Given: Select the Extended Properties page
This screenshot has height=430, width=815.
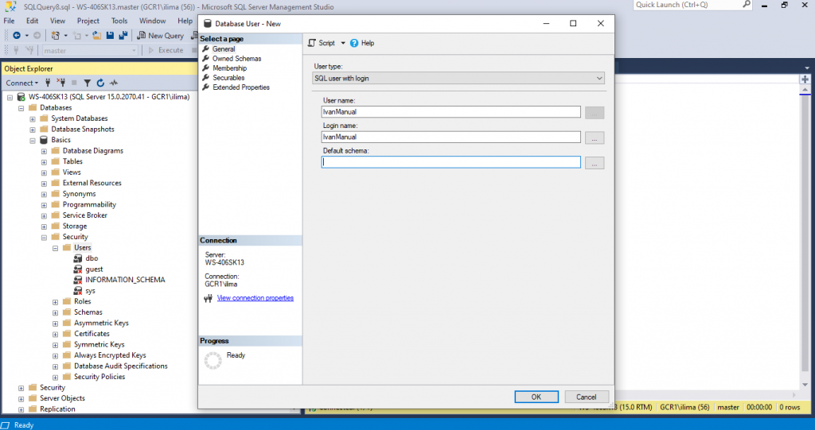Looking at the screenshot, I should coord(240,87).
